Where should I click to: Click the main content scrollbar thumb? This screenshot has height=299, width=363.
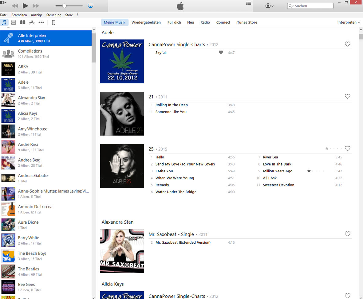click(361, 37)
